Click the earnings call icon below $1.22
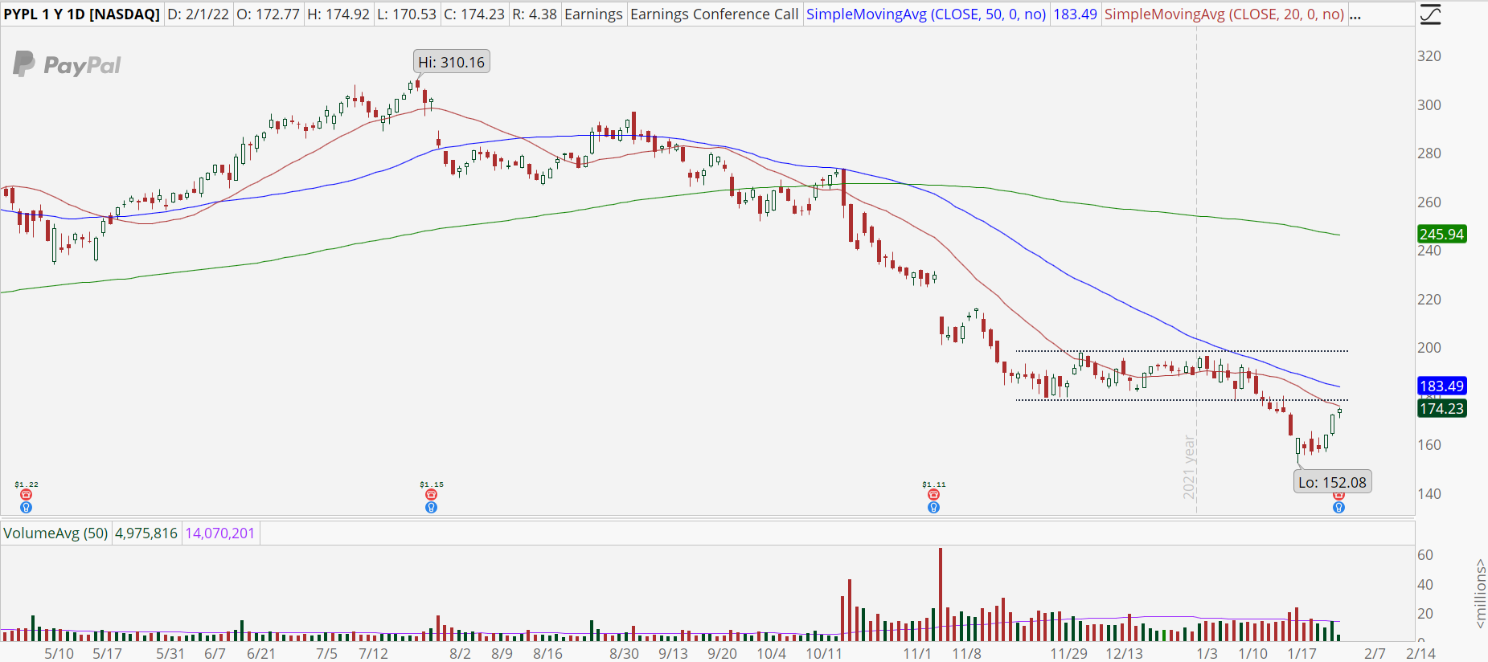Screen dimensions: 1488x662 (x=26, y=495)
